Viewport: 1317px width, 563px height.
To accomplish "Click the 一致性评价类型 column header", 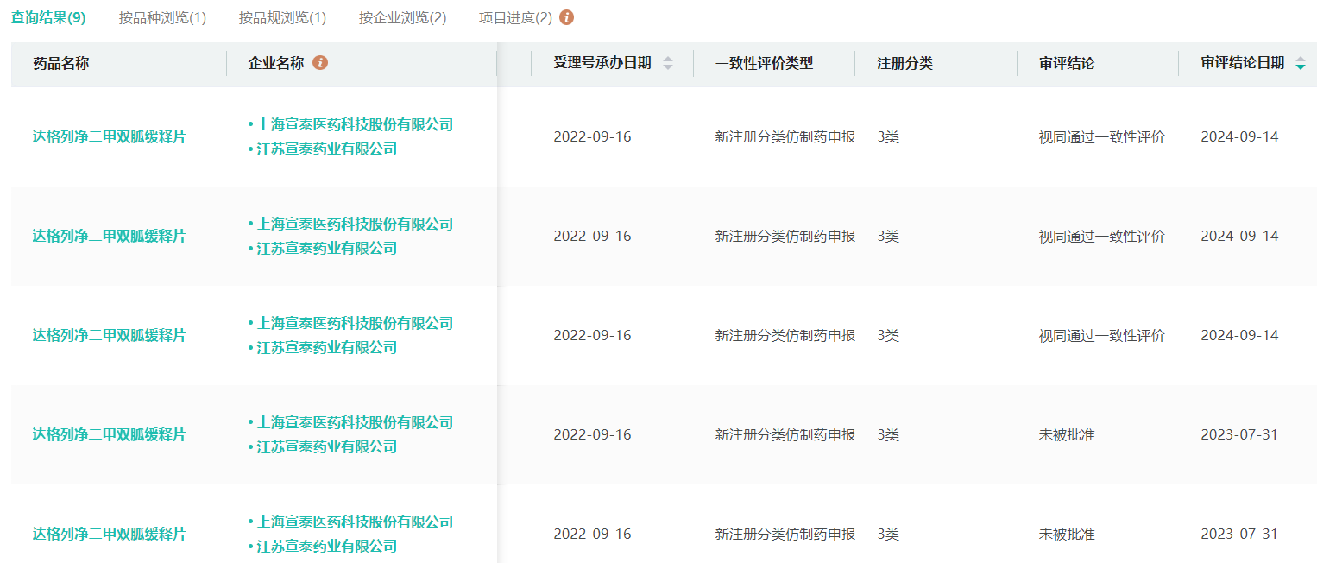I will point(764,63).
